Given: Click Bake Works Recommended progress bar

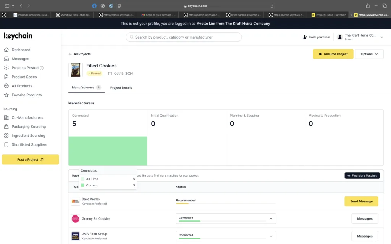Looking at the screenshot, I should (226, 204).
